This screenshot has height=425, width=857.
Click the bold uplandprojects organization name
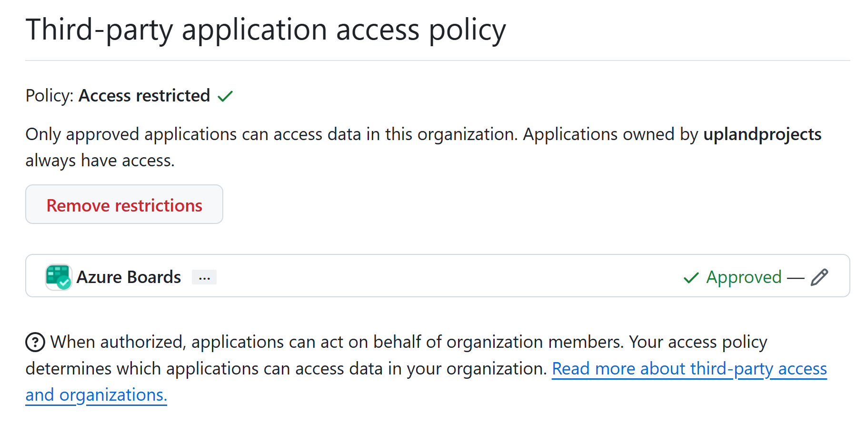[x=762, y=134]
